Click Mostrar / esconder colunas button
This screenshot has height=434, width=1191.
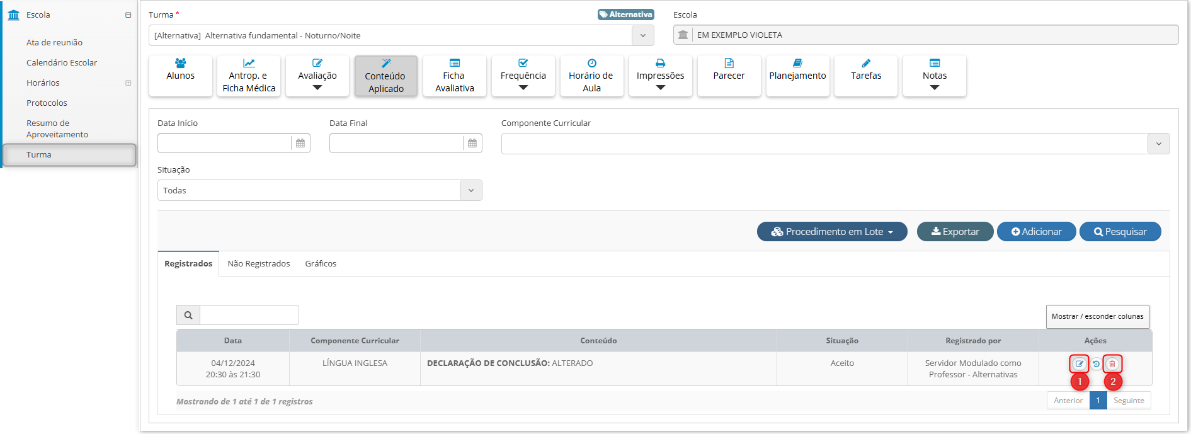[x=1097, y=316]
